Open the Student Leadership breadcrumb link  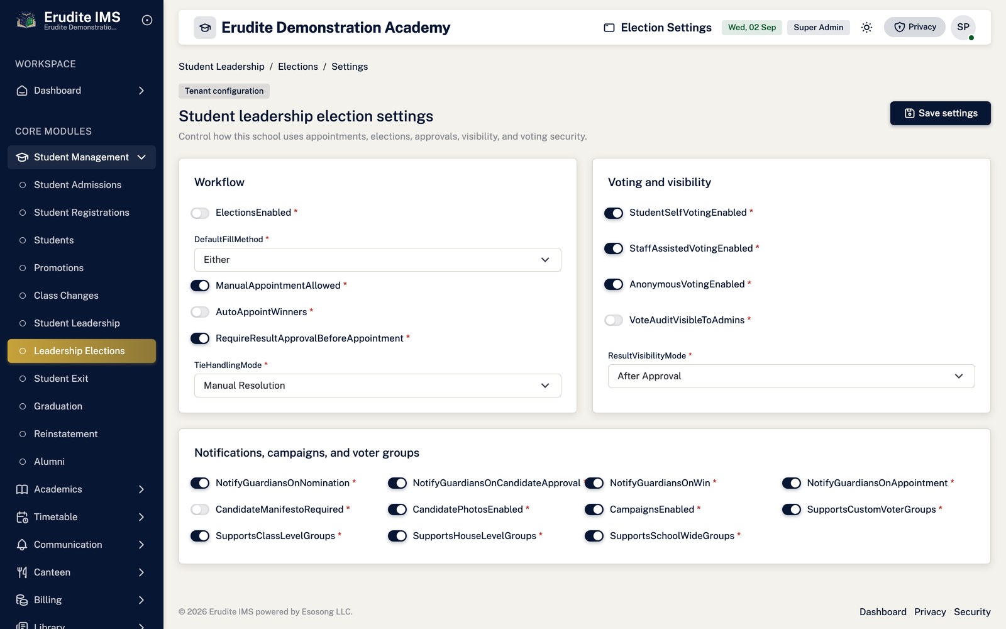221,67
